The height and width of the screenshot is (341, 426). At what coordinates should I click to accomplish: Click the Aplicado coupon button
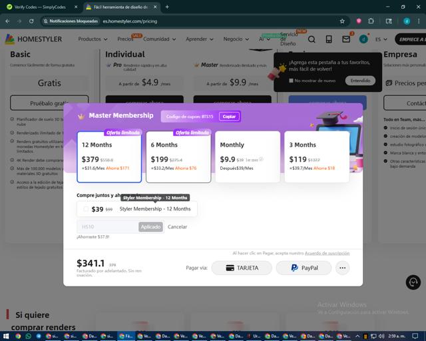pos(150,227)
